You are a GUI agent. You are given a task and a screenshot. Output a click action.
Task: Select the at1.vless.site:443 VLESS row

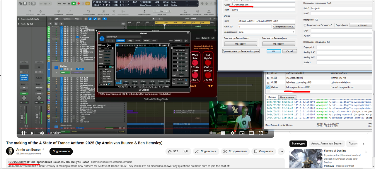pyautogui.click(x=320, y=78)
